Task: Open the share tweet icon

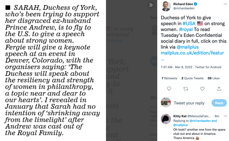Action: coord(219,89)
